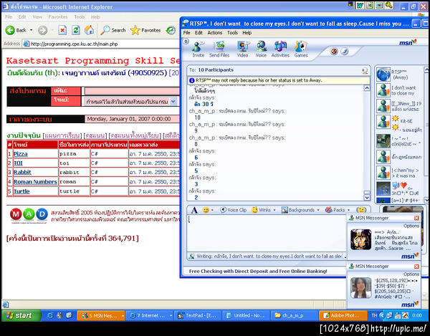Expand Internet Explorer taskbar group arrow

[171, 316]
